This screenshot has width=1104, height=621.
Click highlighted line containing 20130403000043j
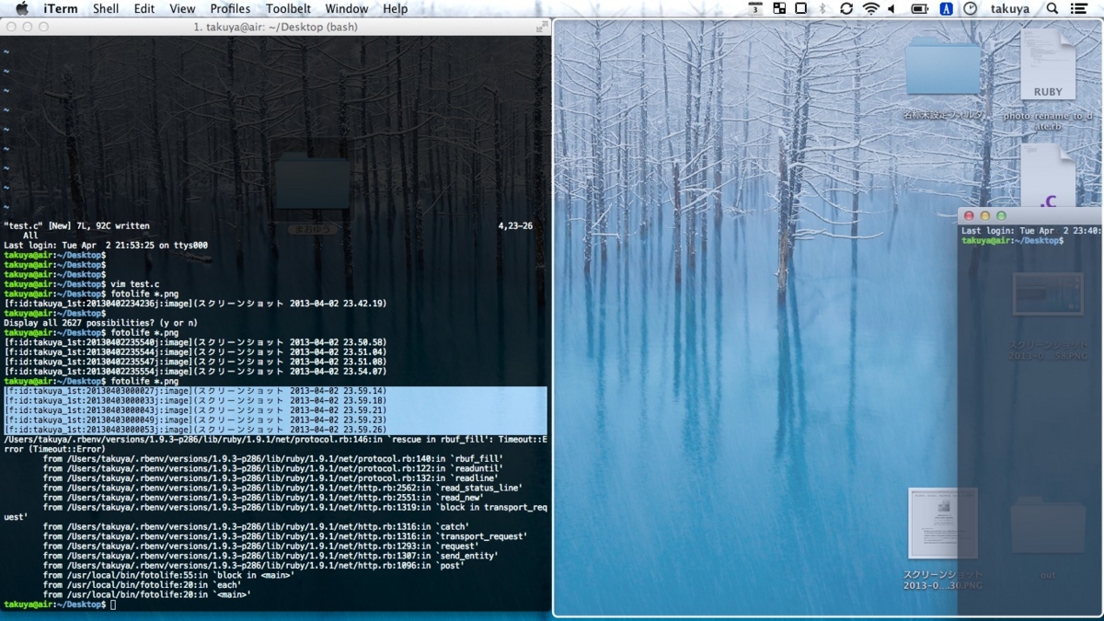point(195,410)
